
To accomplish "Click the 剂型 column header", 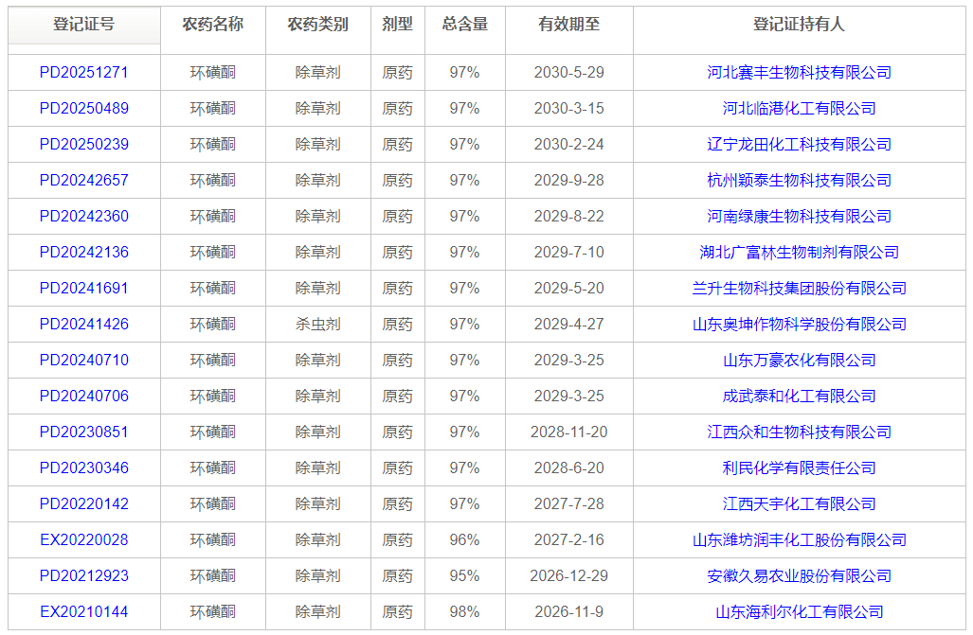I will [397, 25].
